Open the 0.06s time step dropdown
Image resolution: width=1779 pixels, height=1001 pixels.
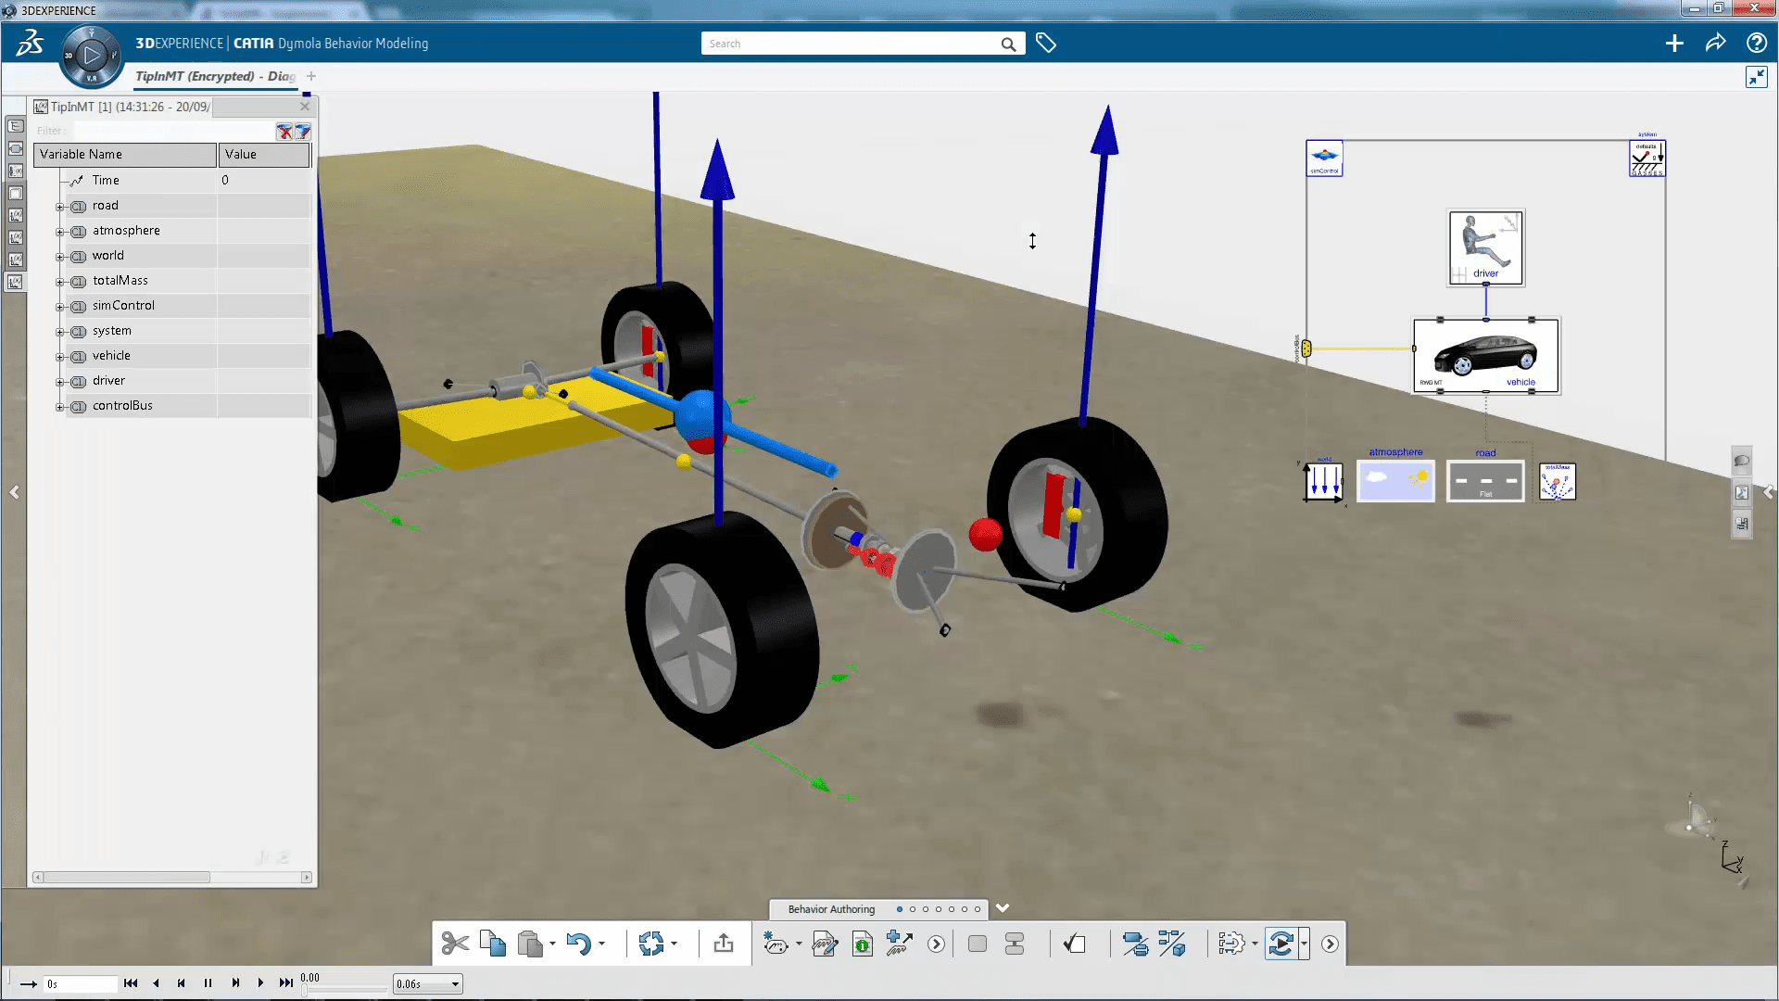[x=455, y=984]
